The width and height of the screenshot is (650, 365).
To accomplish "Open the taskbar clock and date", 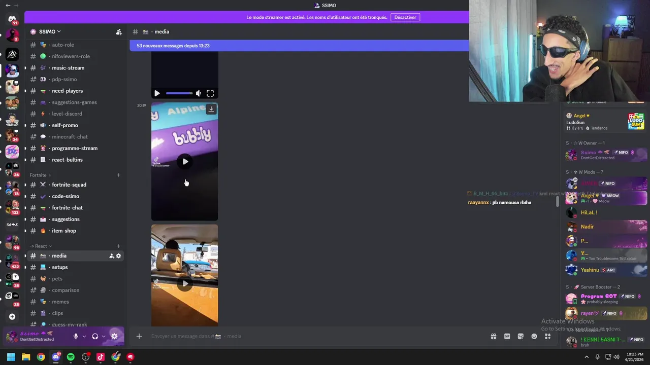I will [x=635, y=357].
